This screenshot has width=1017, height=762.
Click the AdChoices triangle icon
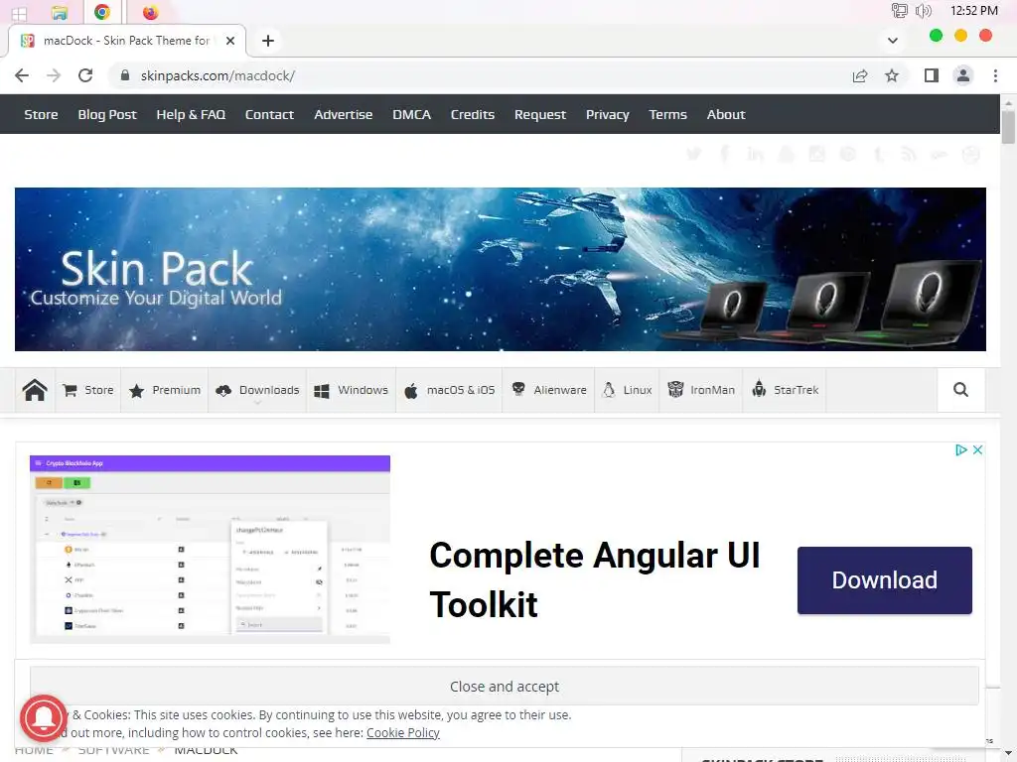coord(961,449)
